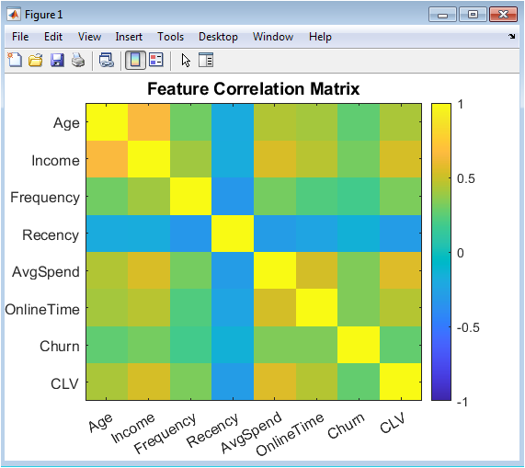Select the Recency vs Recency heatmap cell
The image size is (525, 468).
(233, 234)
